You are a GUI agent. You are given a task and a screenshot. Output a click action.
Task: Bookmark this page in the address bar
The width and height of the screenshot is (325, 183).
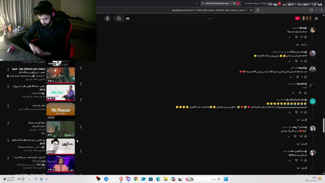[x=258, y=10]
